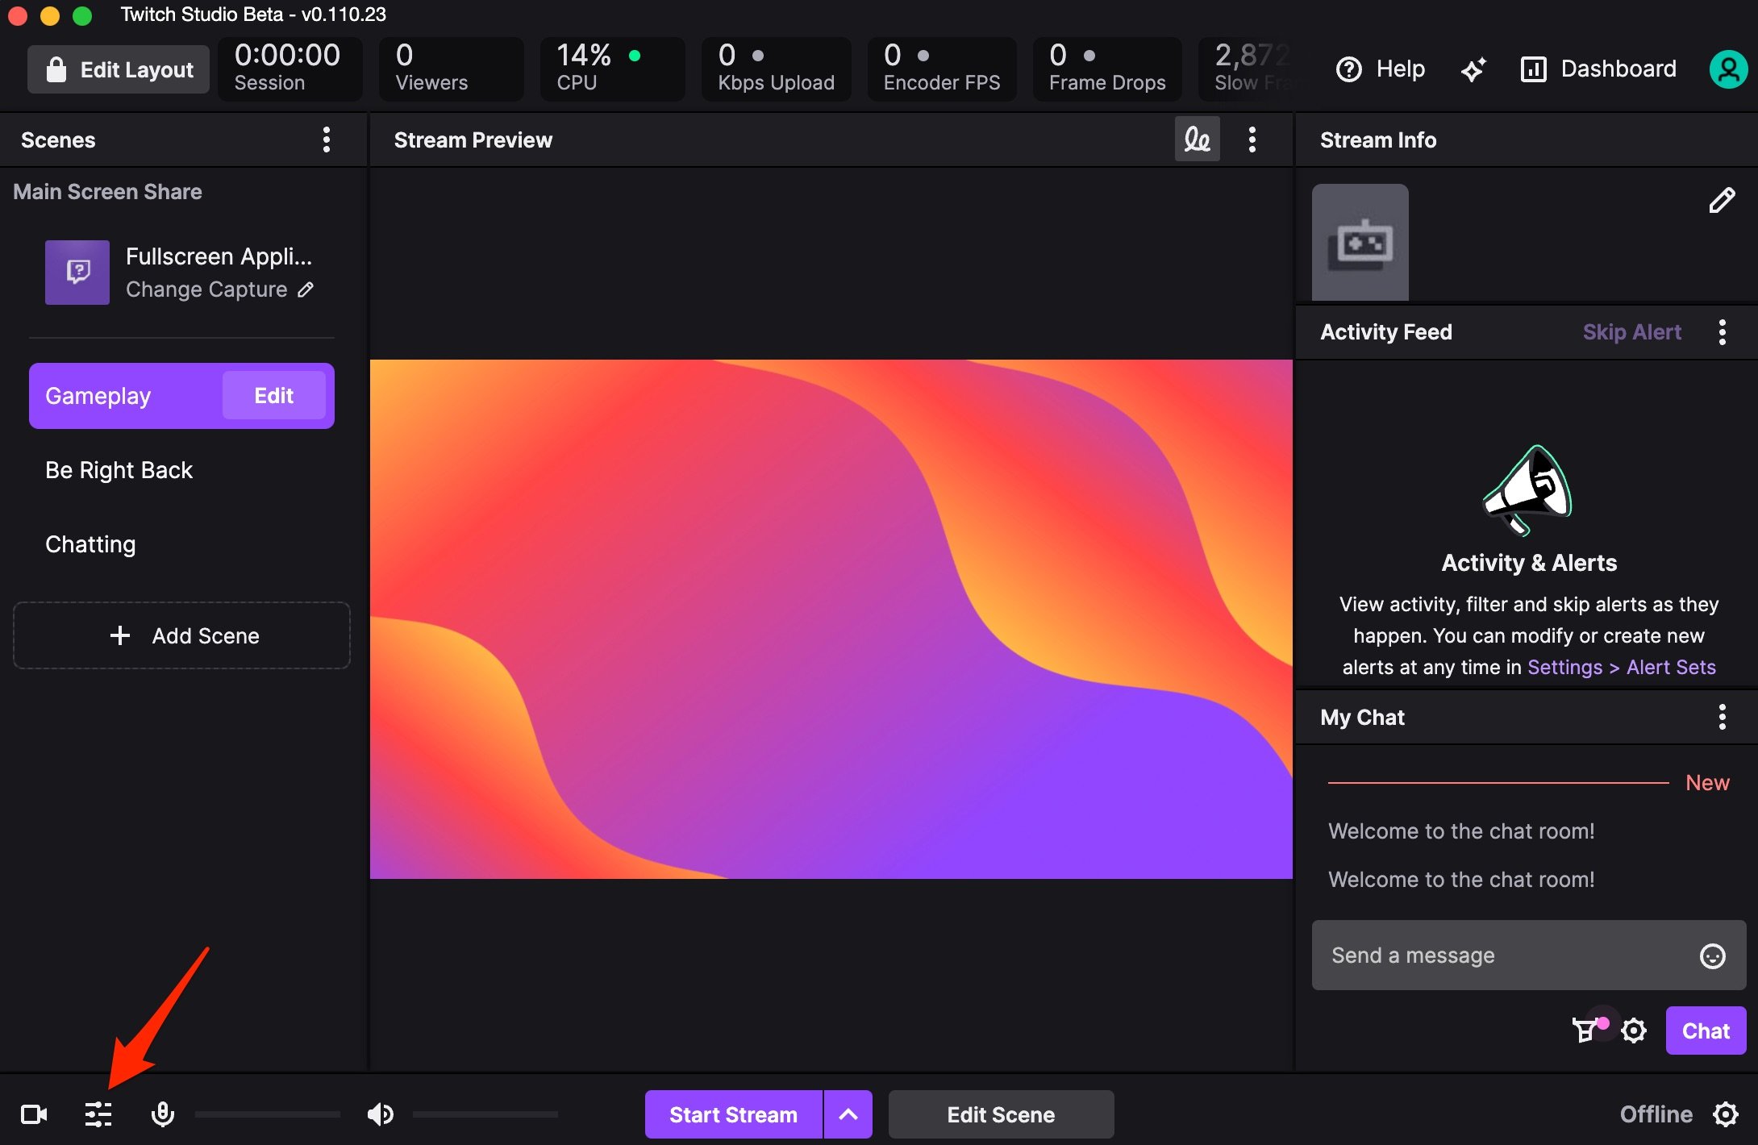This screenshot has width=1758, height=1145.
Task: Select the drawing annotation icon in Stream Preview header
Action: 1197,139
